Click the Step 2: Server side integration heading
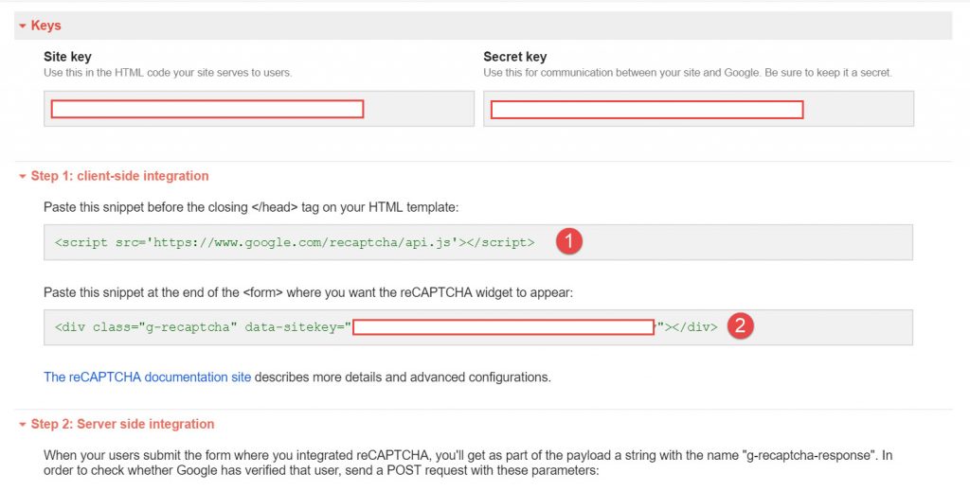This screenshot has height=491, width=970. (122, 424)
